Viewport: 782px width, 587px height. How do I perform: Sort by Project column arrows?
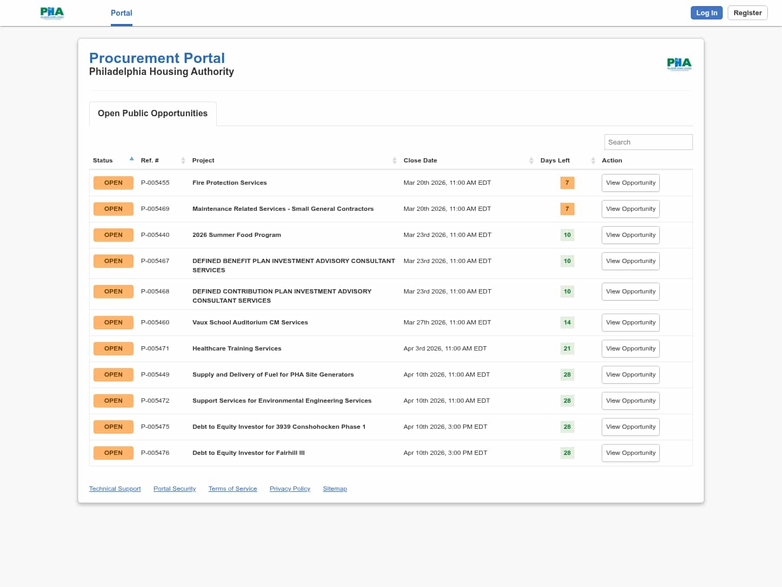394,160
